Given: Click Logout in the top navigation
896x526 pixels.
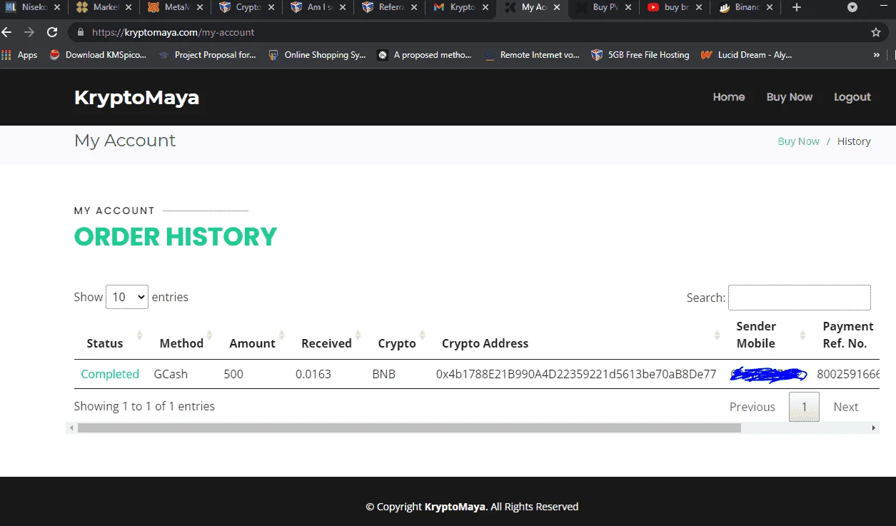Looking at the screenshot, I should tap(852, 97).
